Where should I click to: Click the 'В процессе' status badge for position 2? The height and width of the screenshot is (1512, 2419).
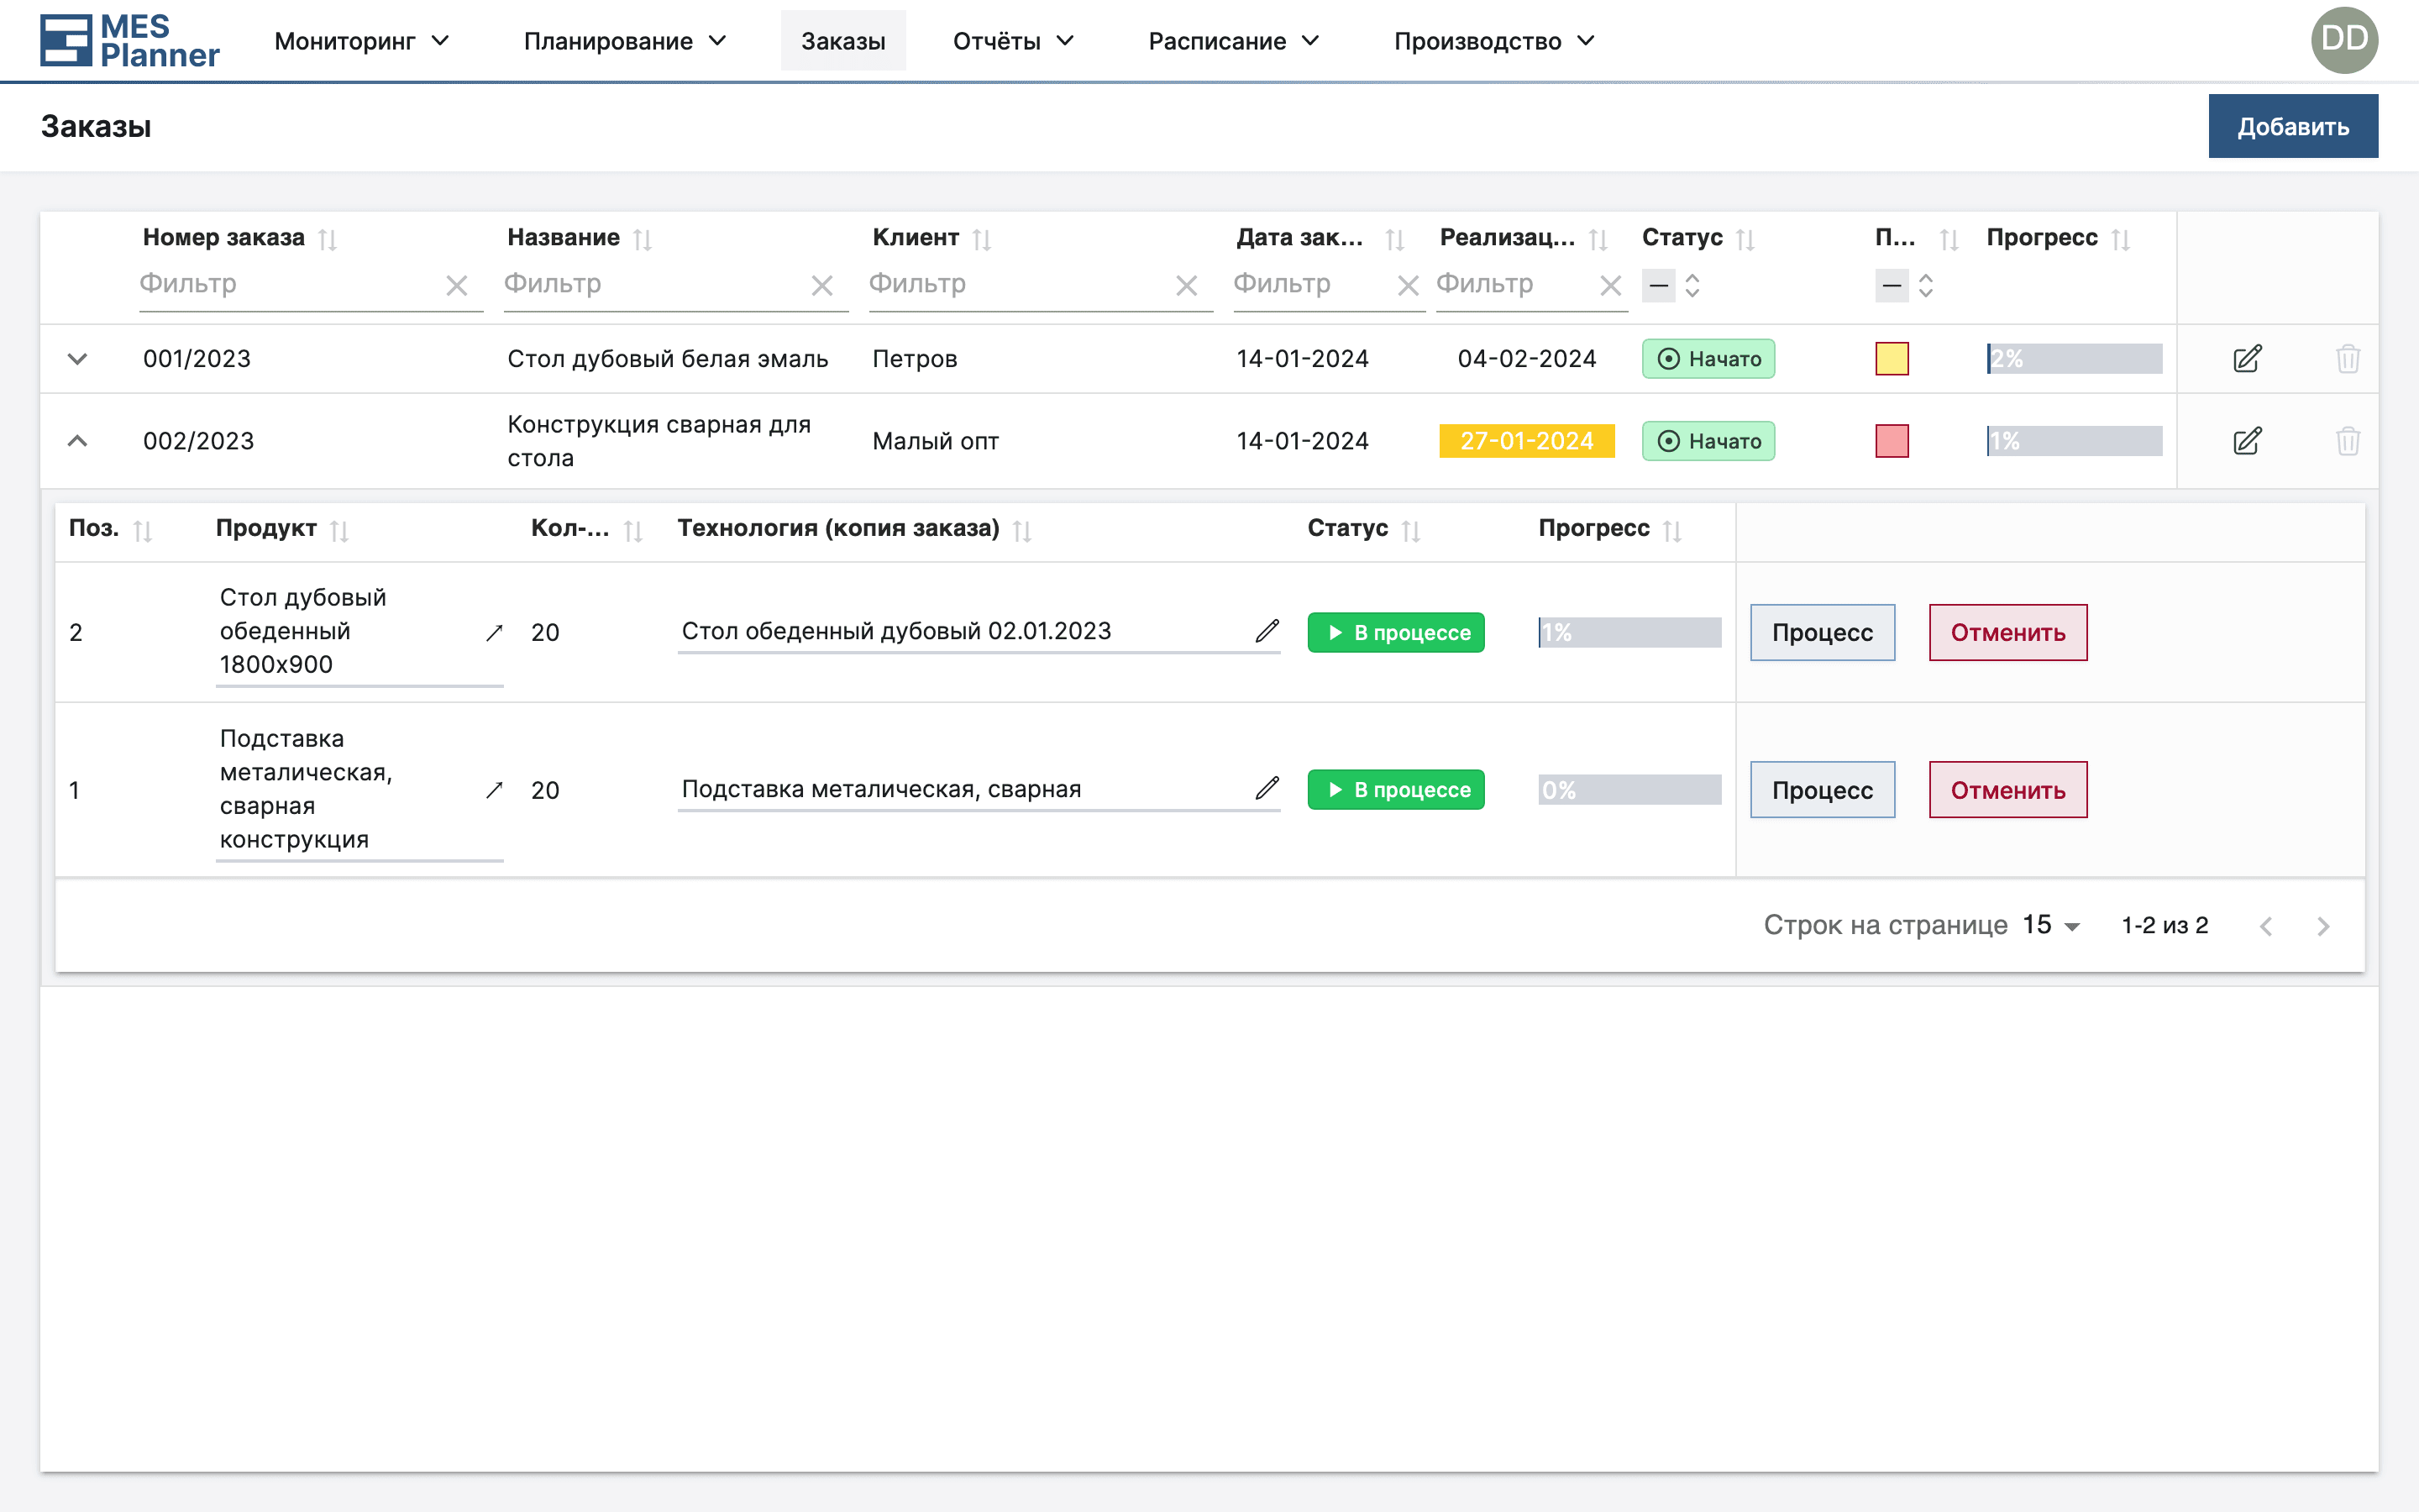(x=1395, y=632)
